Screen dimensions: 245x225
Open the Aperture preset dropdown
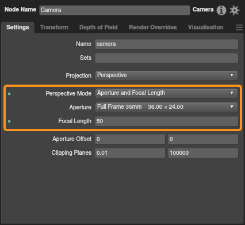click(166, 107)
